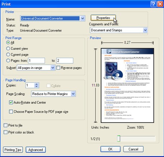Click the document preview thumbnail
Screen dimensions: 164x157
tap(127, 85)
